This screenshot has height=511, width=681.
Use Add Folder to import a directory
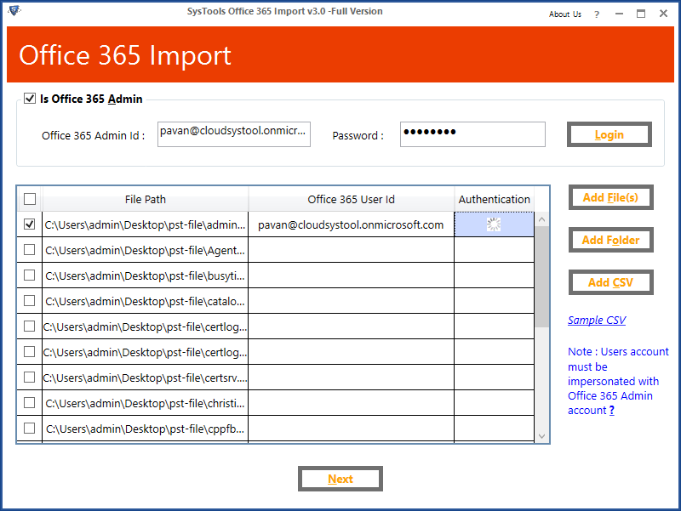(610, 240)
